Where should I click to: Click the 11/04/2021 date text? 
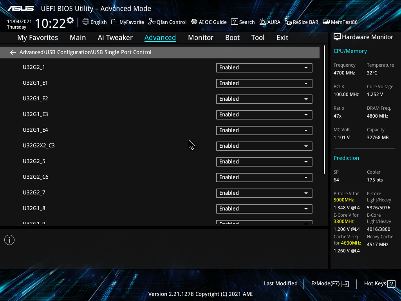pos(19,22)
